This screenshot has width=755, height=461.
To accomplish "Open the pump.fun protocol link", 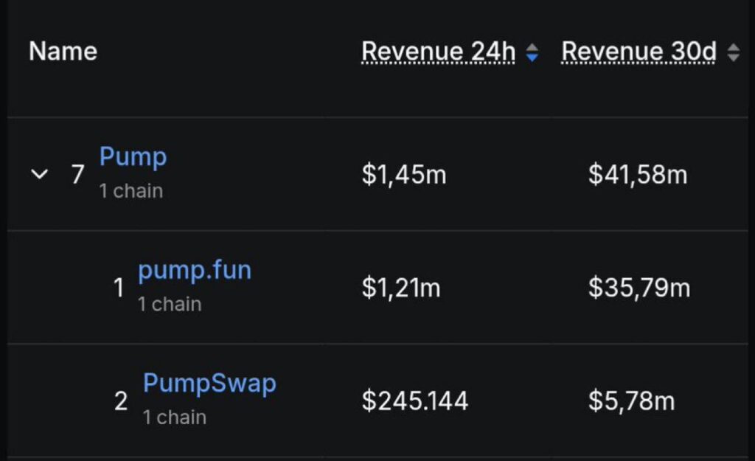I will 195,271.
